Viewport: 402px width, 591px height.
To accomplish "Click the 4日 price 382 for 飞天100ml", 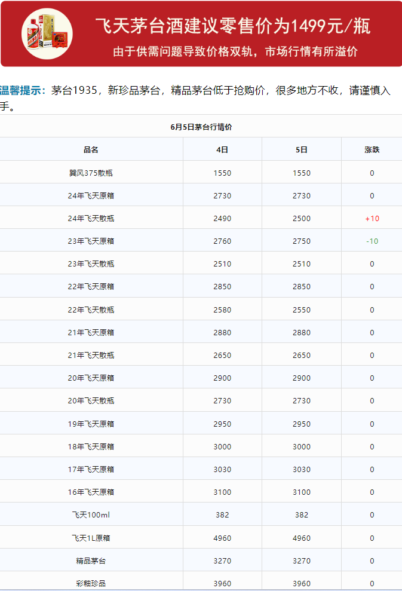I will click(222, 515).
